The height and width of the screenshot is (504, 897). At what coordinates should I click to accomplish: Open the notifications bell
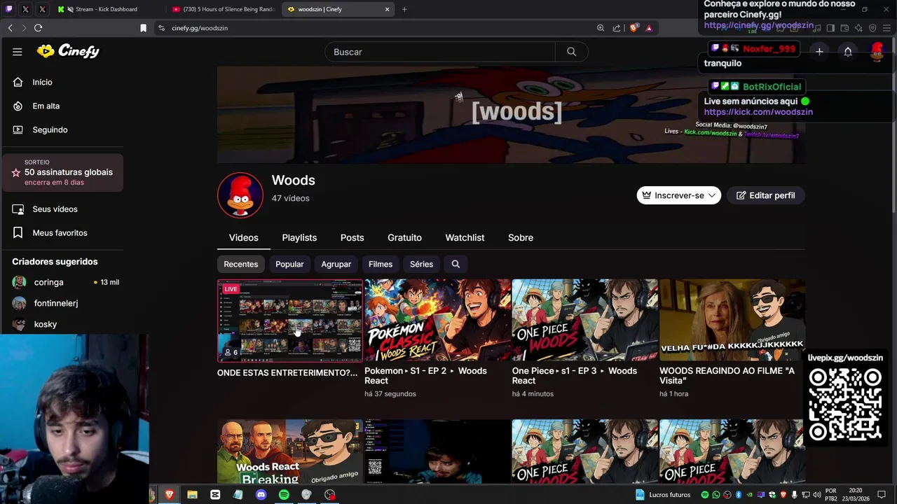(x=848, y=51)
